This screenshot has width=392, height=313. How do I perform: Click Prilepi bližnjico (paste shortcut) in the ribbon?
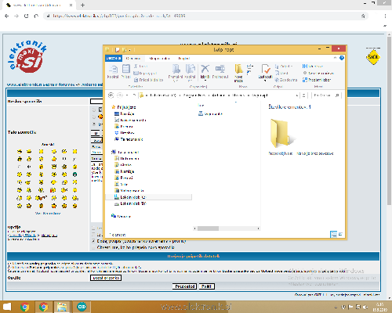tap(148, 80)
